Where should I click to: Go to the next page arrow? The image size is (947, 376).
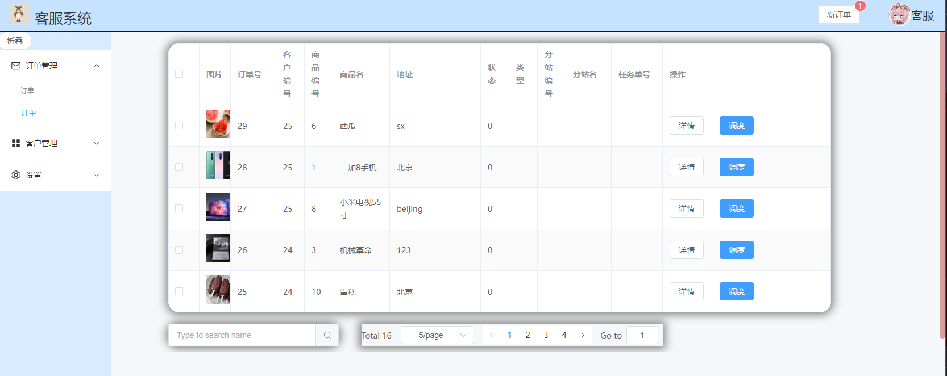[583, 335]
